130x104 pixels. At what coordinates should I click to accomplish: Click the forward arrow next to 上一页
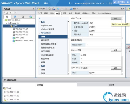tap(16, 13)
